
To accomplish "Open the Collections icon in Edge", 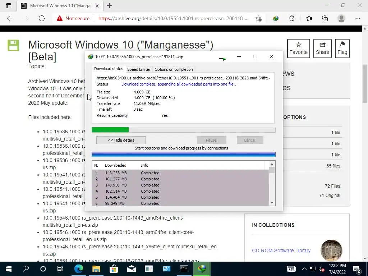I will click(x=325, y=18).
